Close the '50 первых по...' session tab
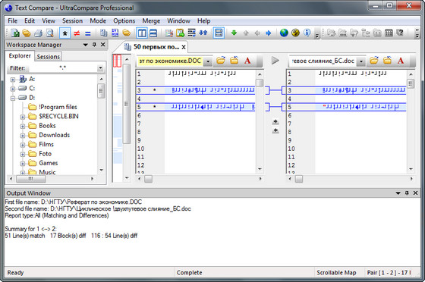The image size is (425, 282). coord(184,47)
